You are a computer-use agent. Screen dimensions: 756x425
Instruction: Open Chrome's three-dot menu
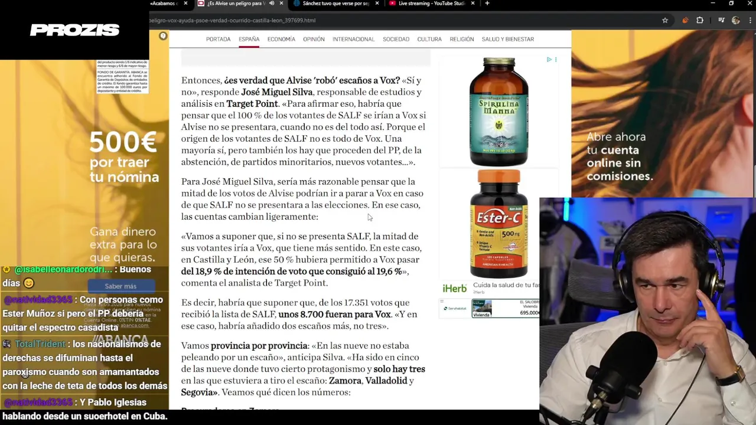750,20
